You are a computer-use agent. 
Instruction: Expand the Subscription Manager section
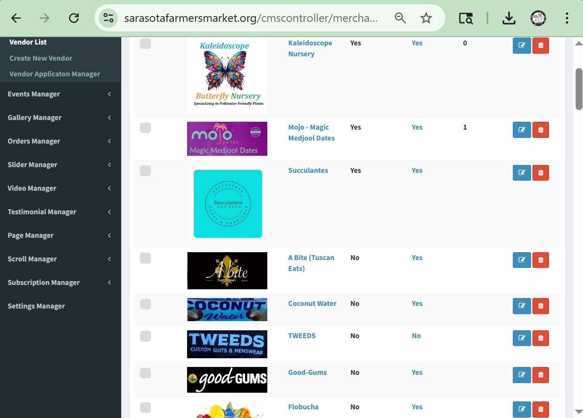point(60,283)
